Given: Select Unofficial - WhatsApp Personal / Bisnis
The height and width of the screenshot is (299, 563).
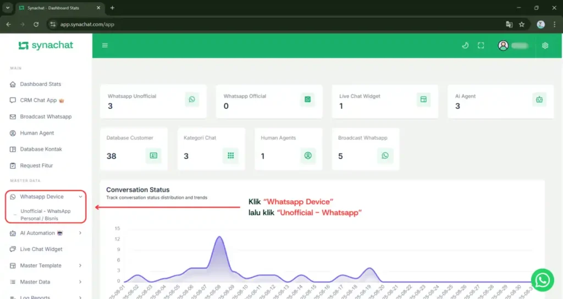Looking at the screenshot, I should [45, 215].
